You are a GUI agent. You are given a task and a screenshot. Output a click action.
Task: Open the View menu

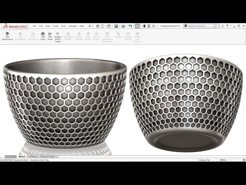click(48, 26)
